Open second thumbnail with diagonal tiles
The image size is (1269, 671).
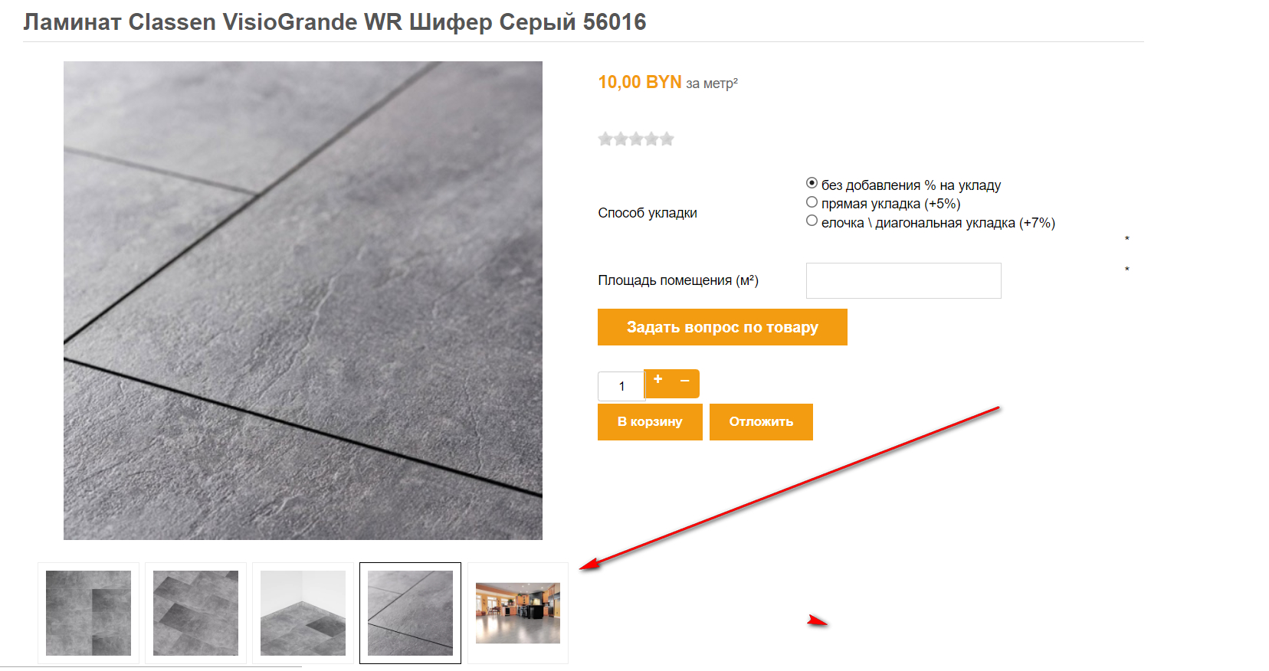(x=195, y=613)
